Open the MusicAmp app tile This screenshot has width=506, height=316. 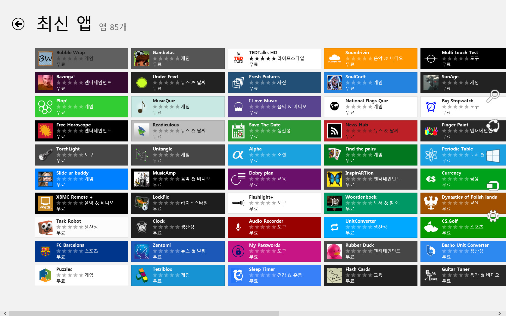click(178, 179)
